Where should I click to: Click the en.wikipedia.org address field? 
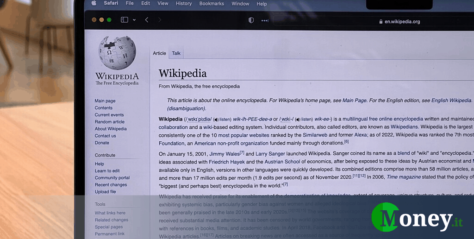(402, 21)
